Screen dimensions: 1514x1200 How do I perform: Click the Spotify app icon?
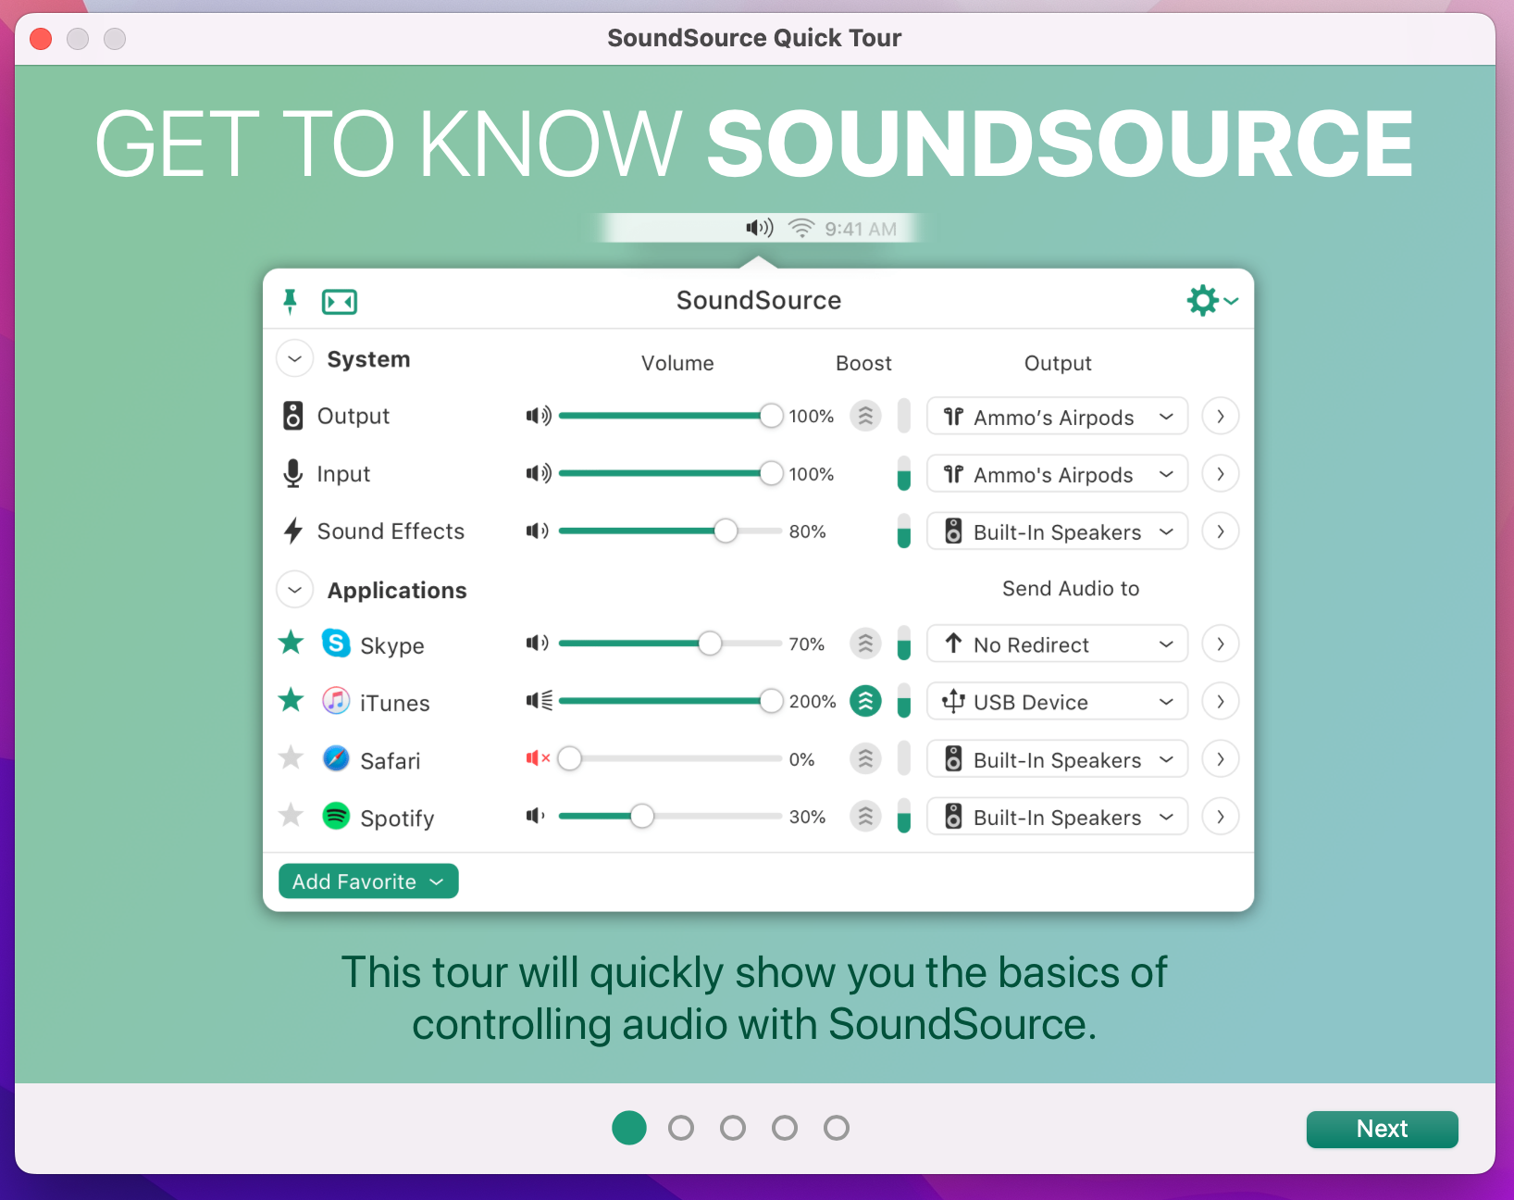tap(336, 816)
